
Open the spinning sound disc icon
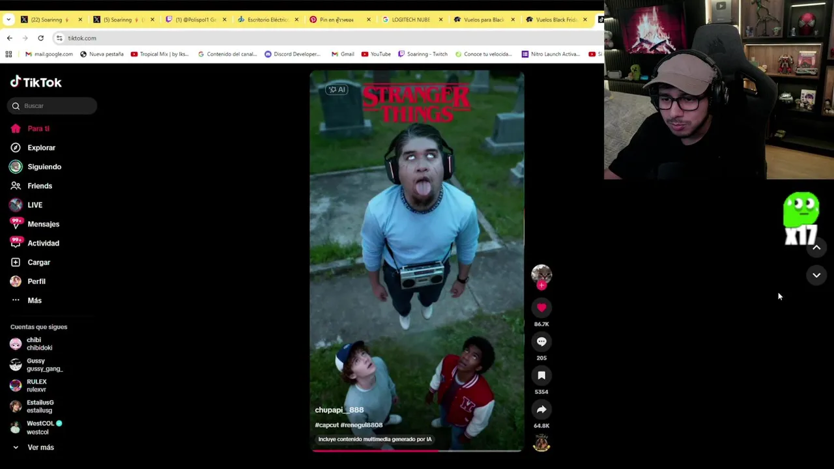tap(541, 444)
